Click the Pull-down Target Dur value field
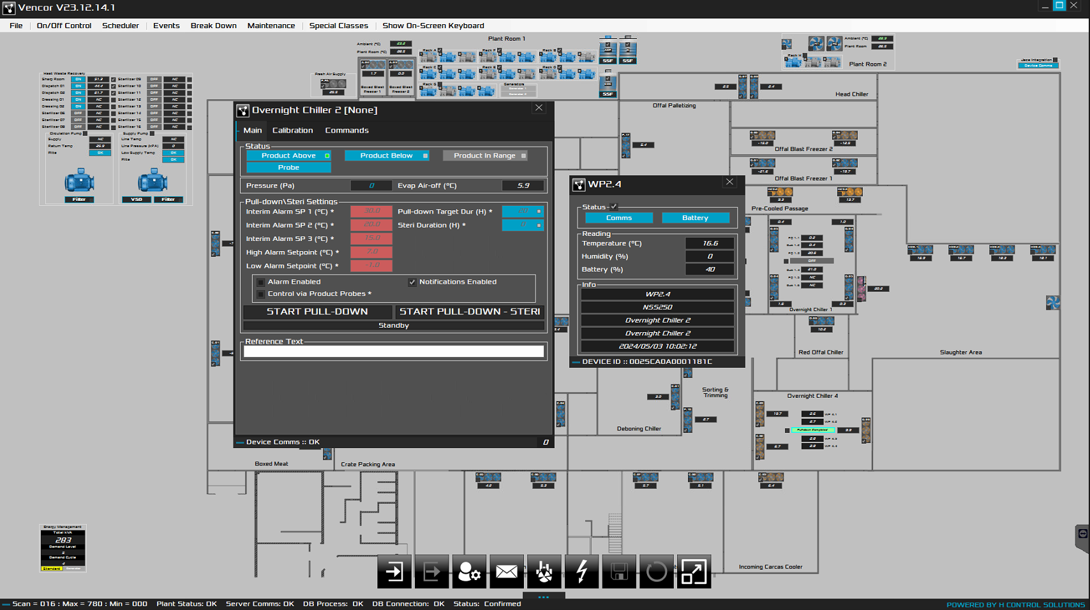This screenshot has width=1090, height=610. pyautogui.click(x=523, y=211)
